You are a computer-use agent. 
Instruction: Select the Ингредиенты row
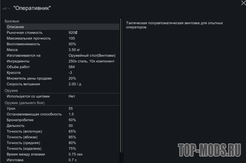coord(63,61)
